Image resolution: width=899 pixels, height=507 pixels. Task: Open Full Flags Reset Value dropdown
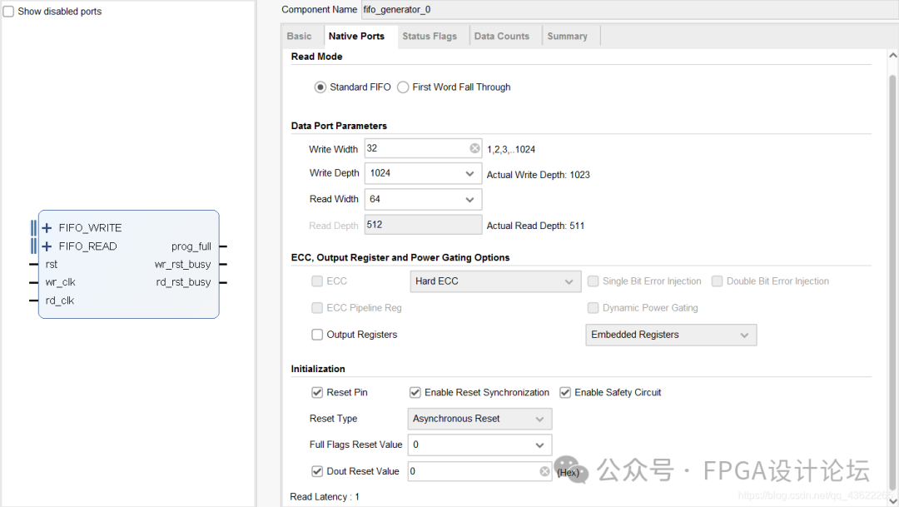(539, 445)
